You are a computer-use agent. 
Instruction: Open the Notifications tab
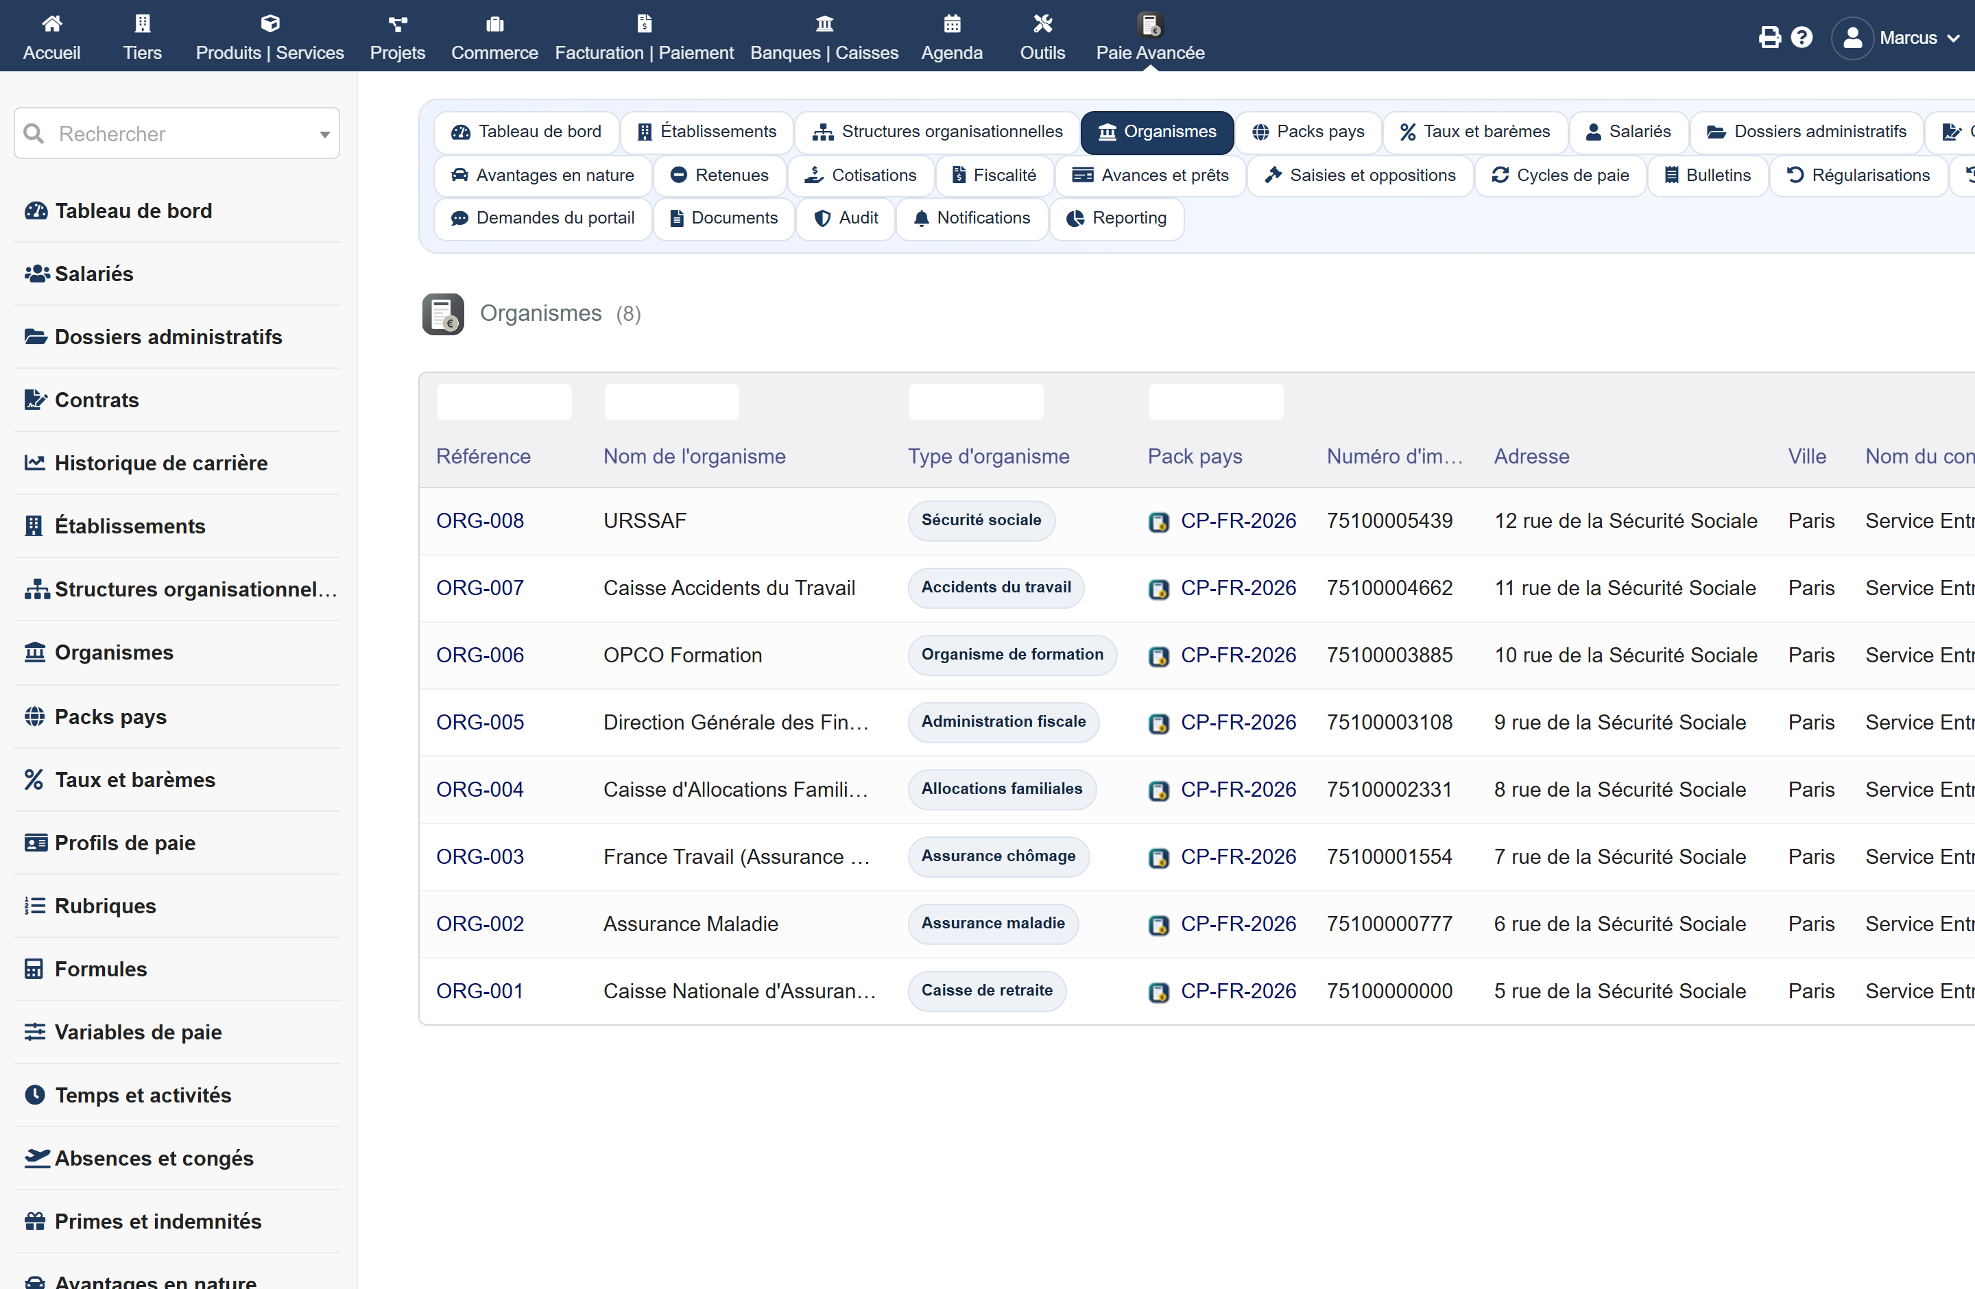click(972, 218)
